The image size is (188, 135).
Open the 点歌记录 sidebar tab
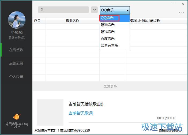(x=16, y=63)
